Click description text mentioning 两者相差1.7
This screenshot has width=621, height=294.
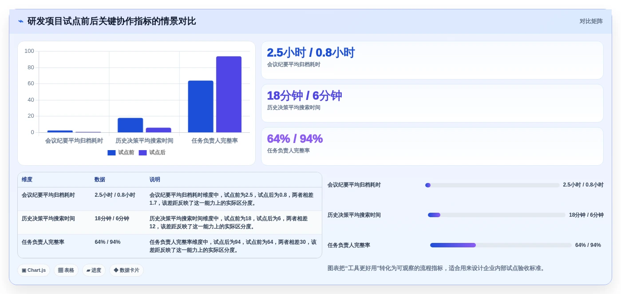232,199
